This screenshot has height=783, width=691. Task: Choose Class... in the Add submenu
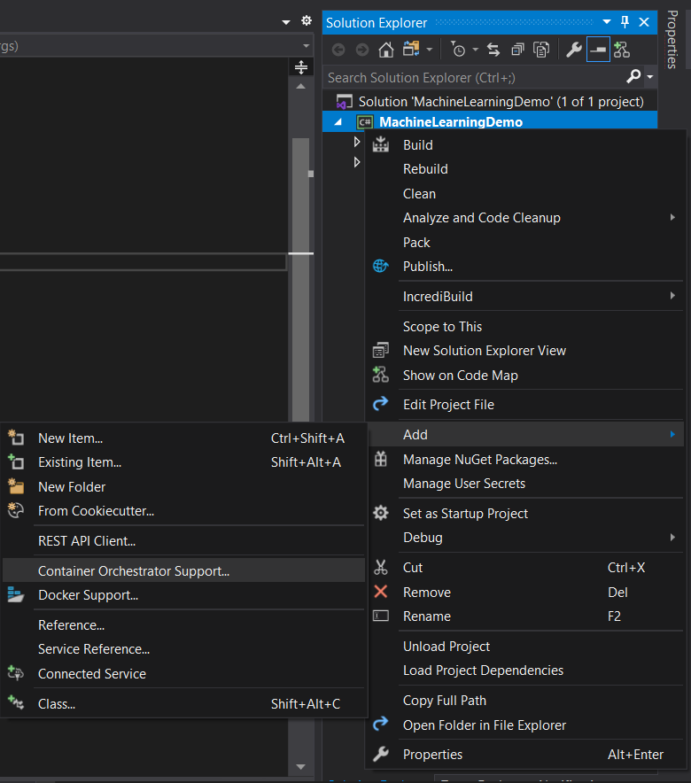click(x=183, y=703)
